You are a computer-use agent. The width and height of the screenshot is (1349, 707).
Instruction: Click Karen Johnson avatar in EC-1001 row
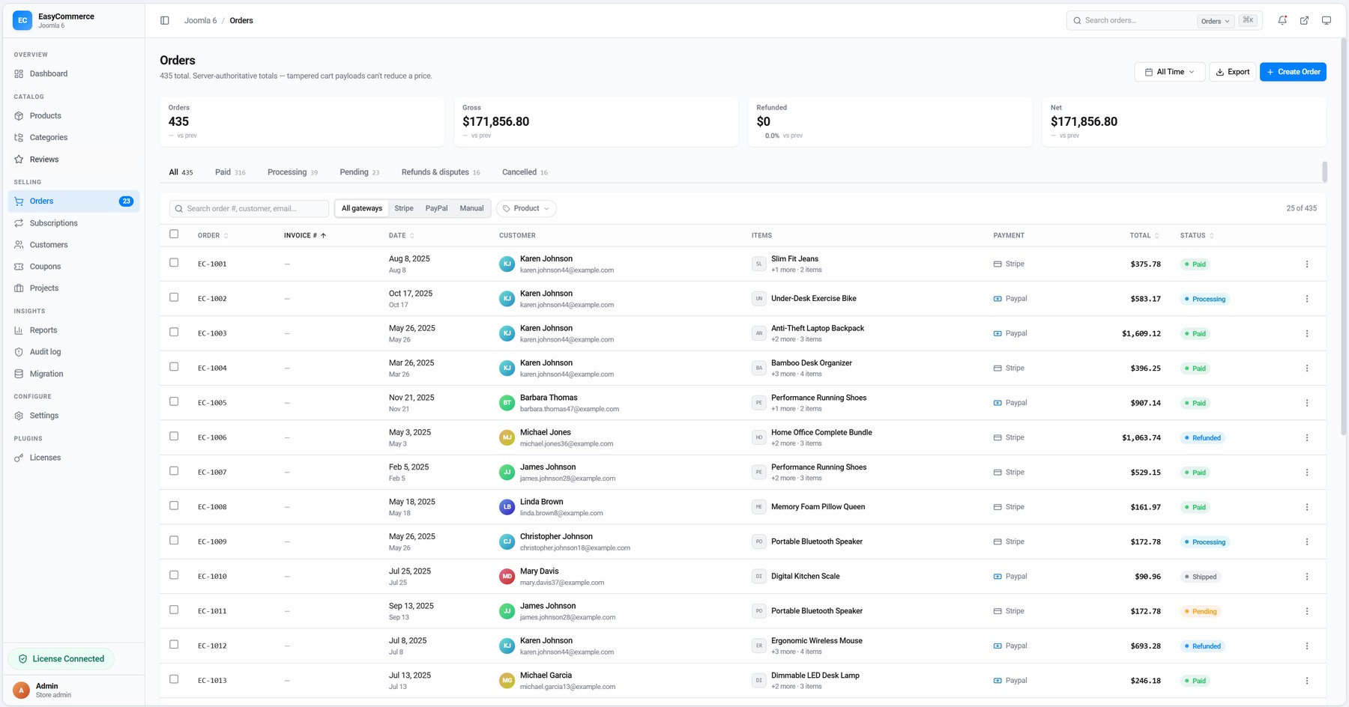pos(507,264)
